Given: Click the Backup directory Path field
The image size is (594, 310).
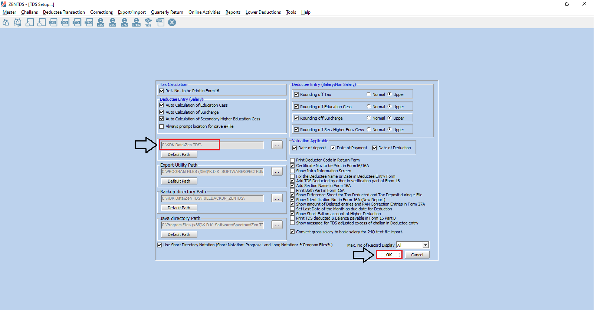Looking at the screenshot, I should tap(212, 198).
